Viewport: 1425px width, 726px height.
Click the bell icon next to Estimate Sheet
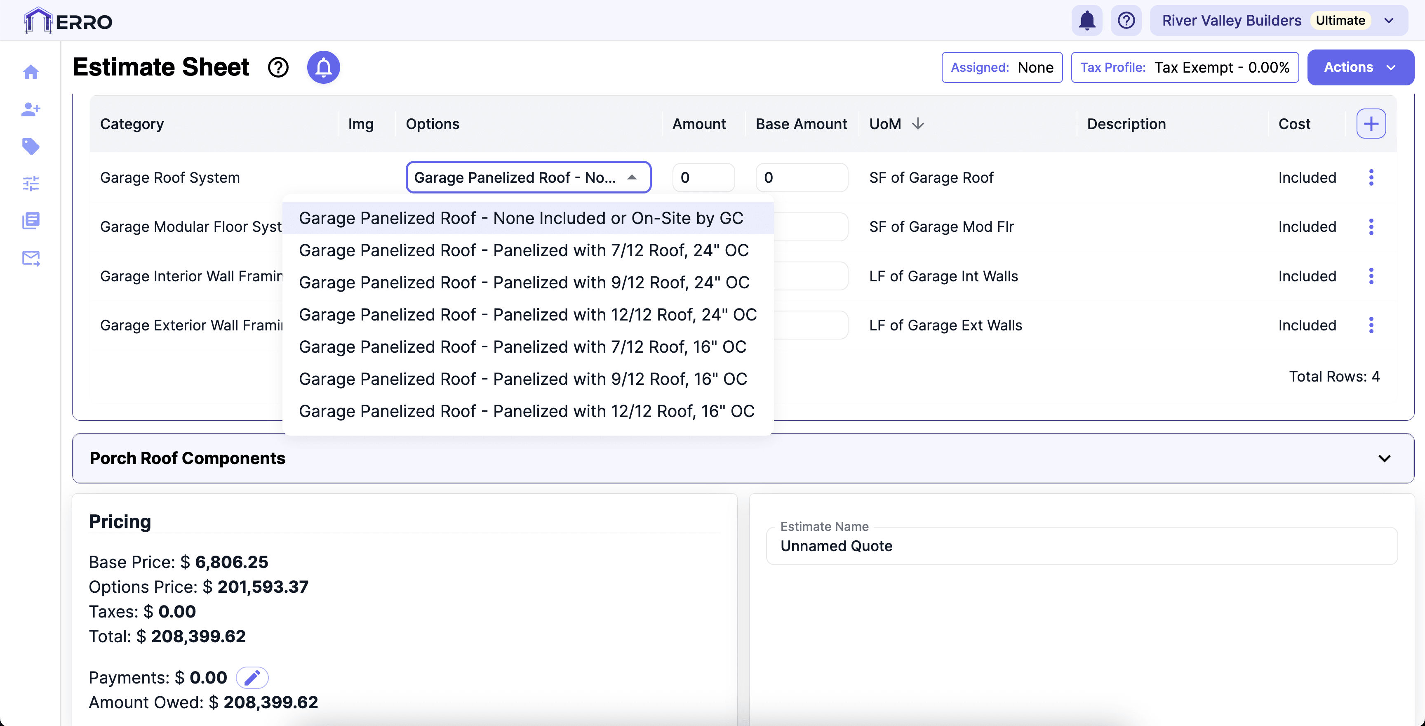coord(323,67)
